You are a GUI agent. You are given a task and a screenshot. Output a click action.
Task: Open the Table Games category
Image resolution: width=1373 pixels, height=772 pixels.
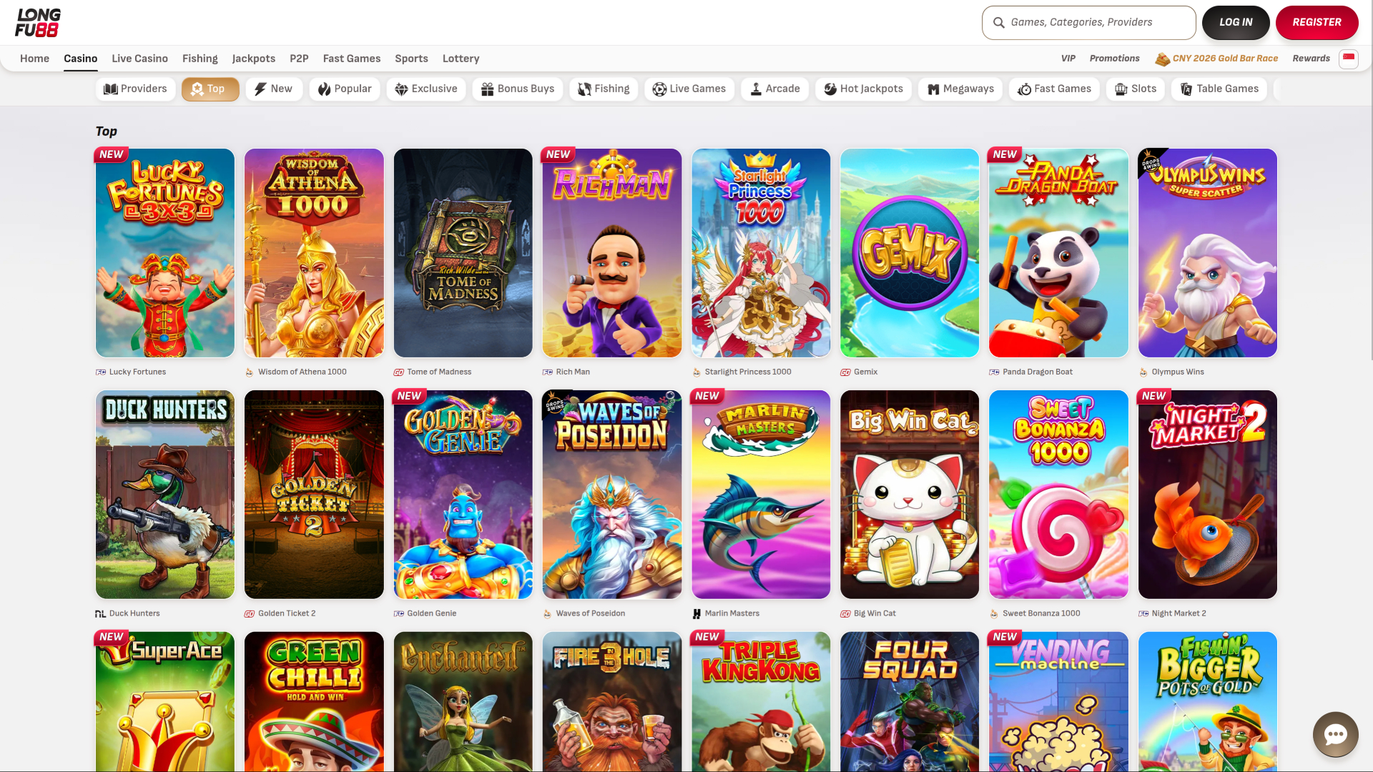(1219, 89)
